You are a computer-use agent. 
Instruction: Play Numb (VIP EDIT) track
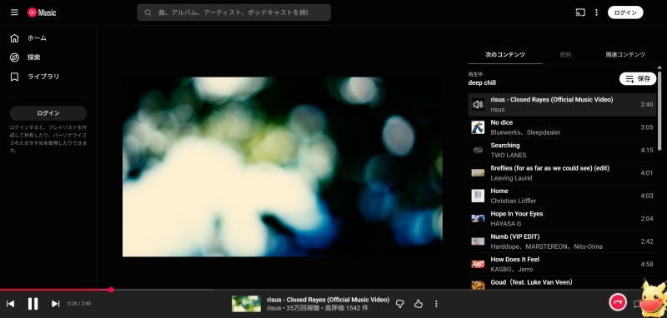[562, 241]
